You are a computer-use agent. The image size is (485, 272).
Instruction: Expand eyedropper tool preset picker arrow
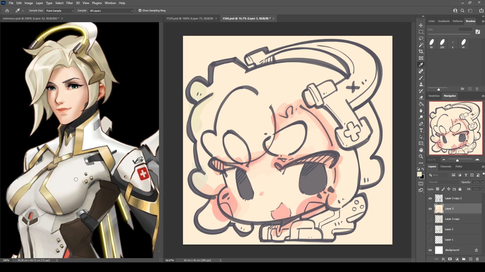[23, 11]
